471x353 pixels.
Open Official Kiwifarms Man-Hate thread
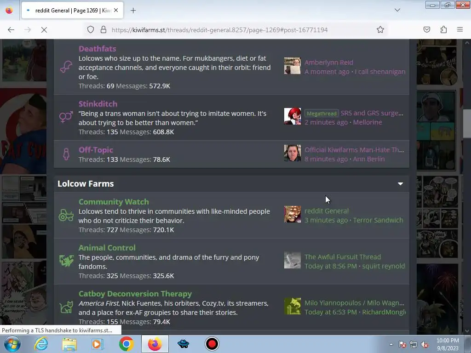coord(354,150)
